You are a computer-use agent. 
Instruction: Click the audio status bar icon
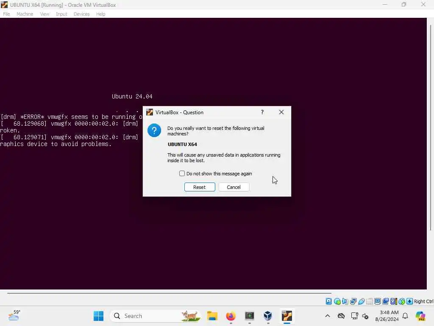coord(345,301)
